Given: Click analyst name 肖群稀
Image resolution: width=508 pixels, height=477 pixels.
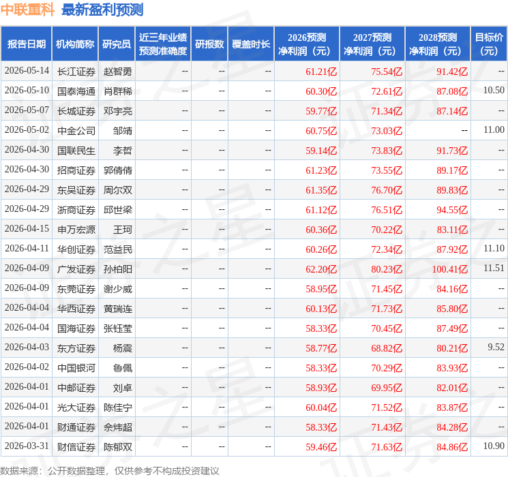Looking at the screenshot, I should click(x=118, y=91).
